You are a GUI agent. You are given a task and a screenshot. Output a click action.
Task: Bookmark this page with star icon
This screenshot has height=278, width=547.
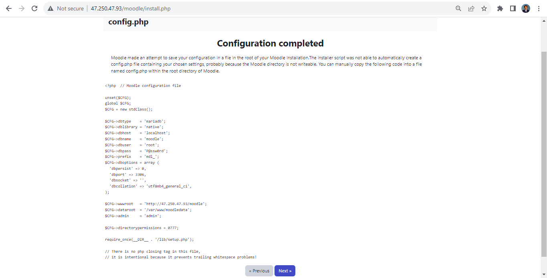point(484,8)
